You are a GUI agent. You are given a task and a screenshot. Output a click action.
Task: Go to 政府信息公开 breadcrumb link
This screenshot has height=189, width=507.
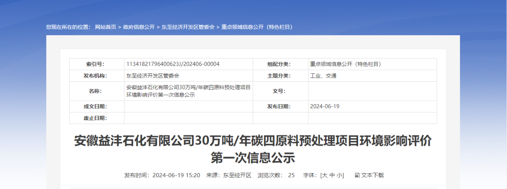pyautogui.click(x=139, y=27)
